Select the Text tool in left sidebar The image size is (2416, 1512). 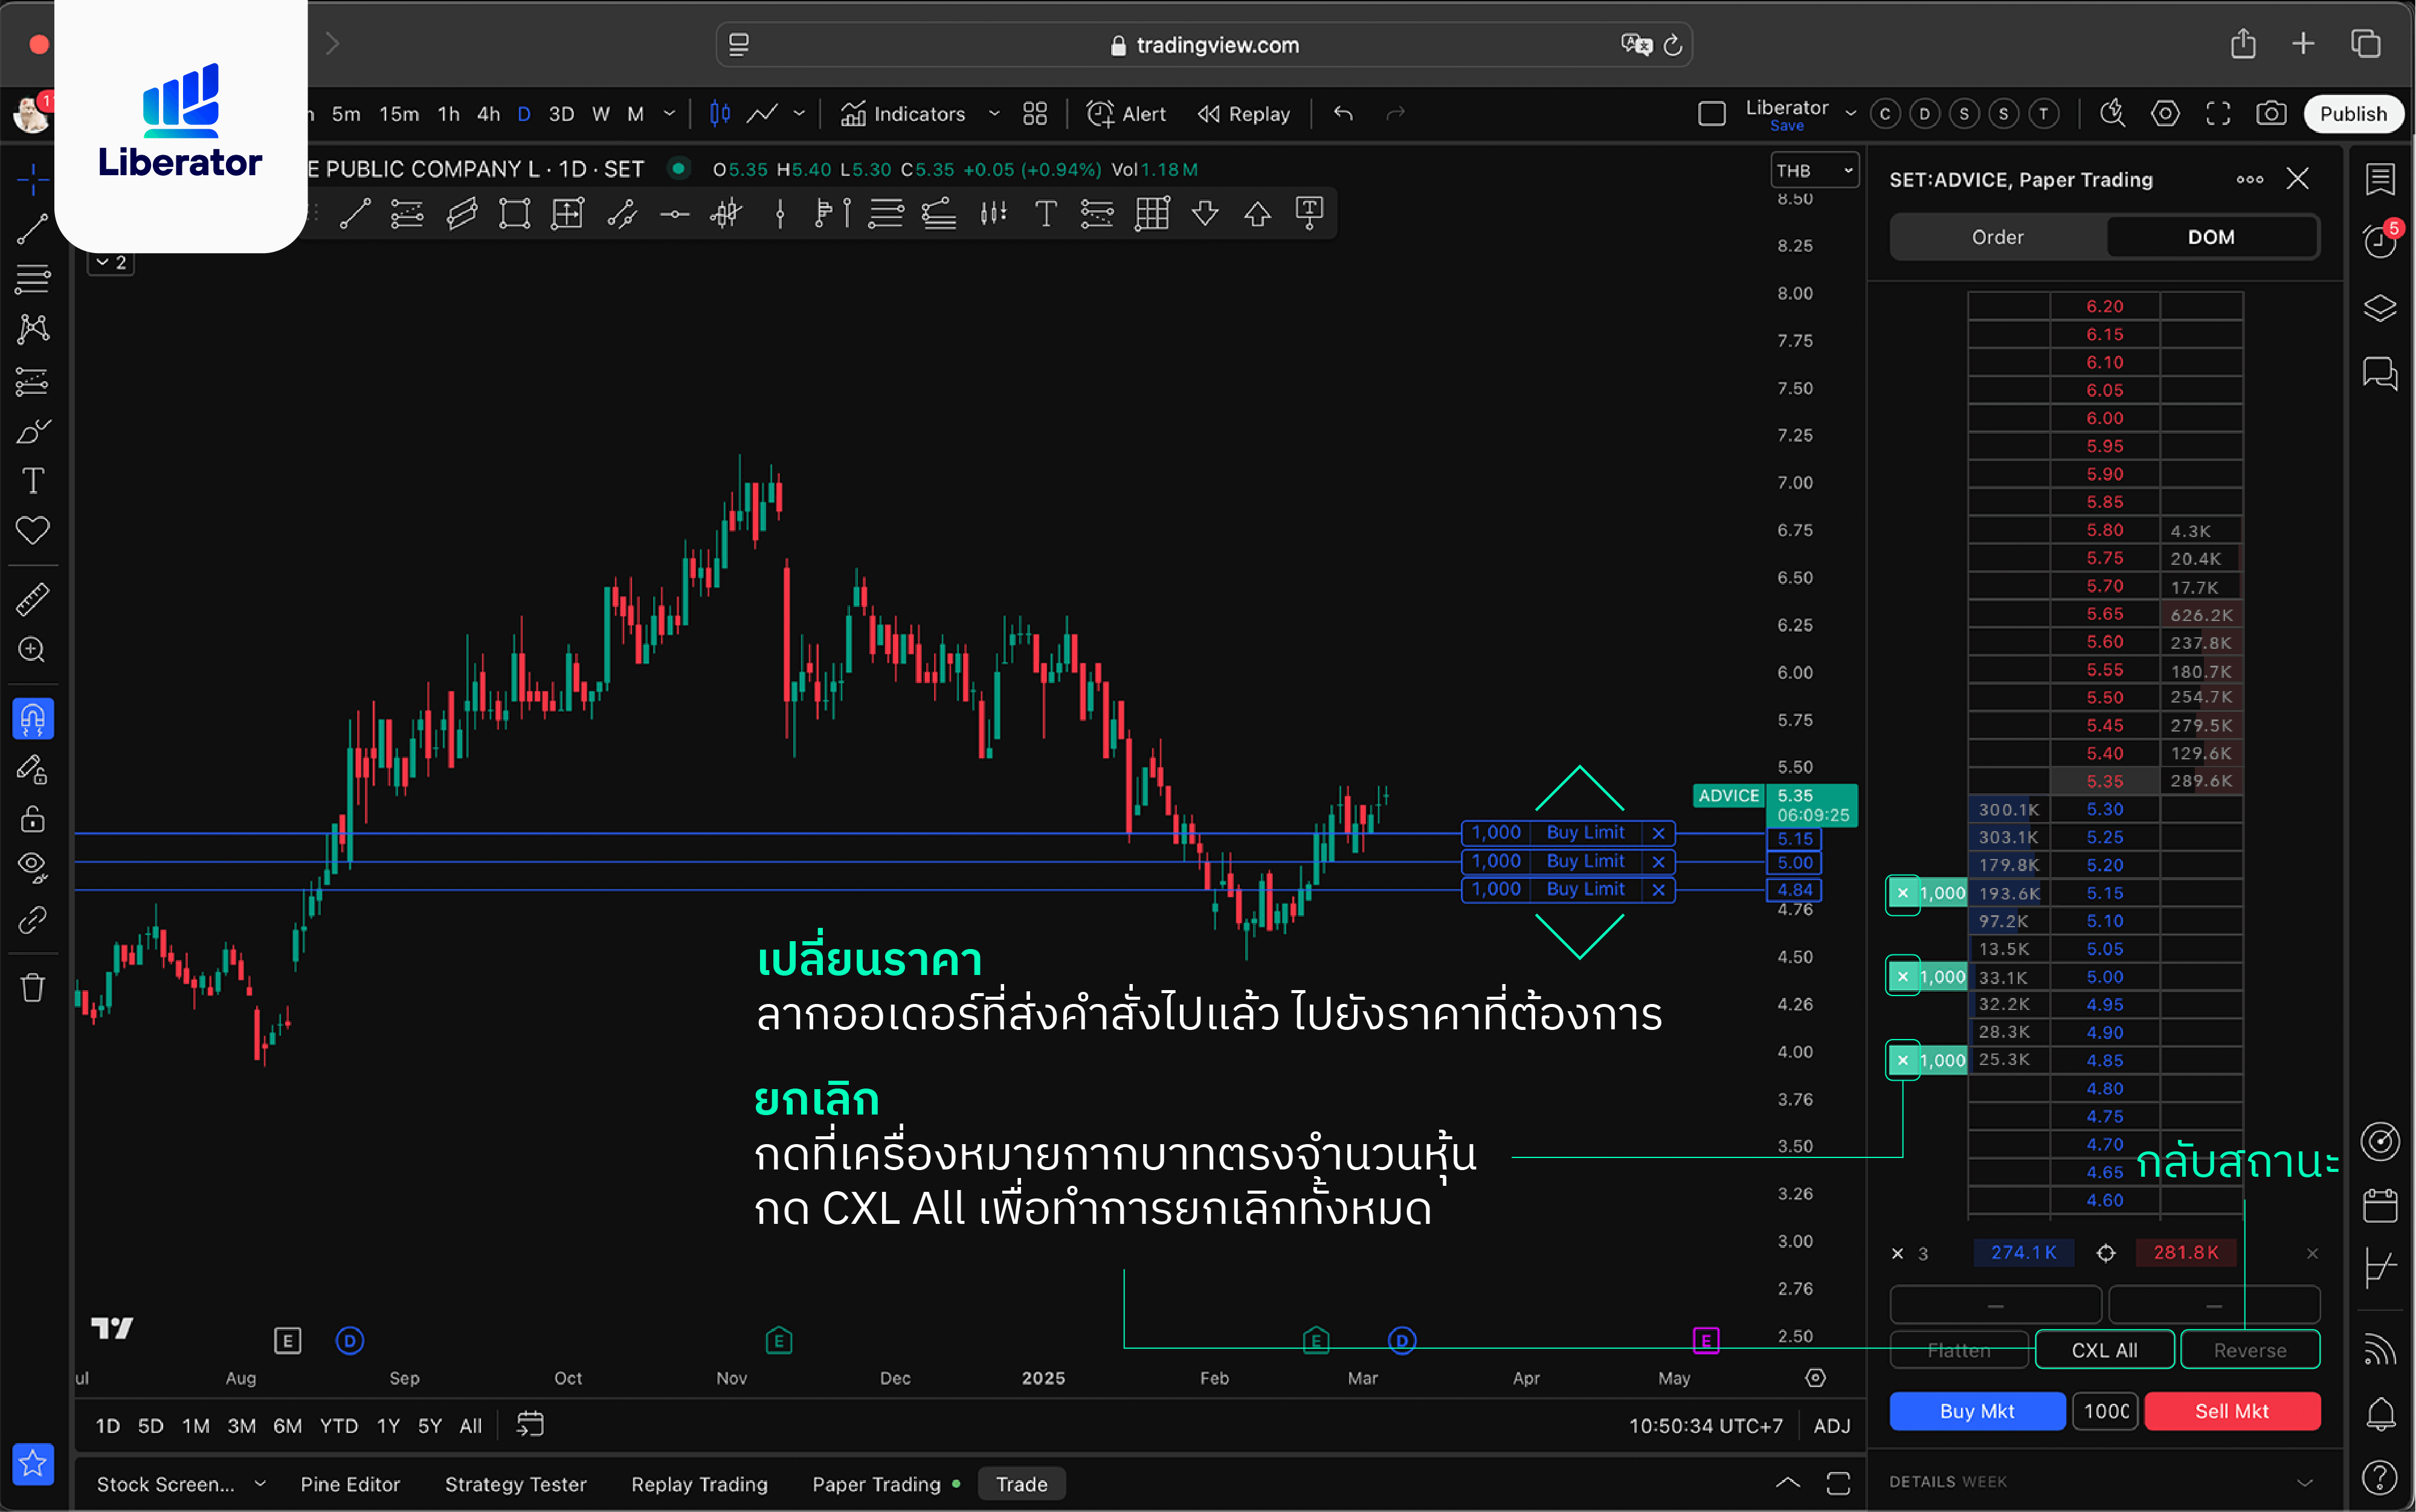[x=32, y=481]
